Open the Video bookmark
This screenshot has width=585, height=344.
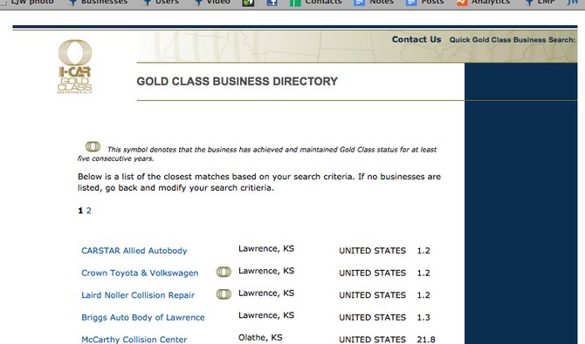[x=212, y=3]
